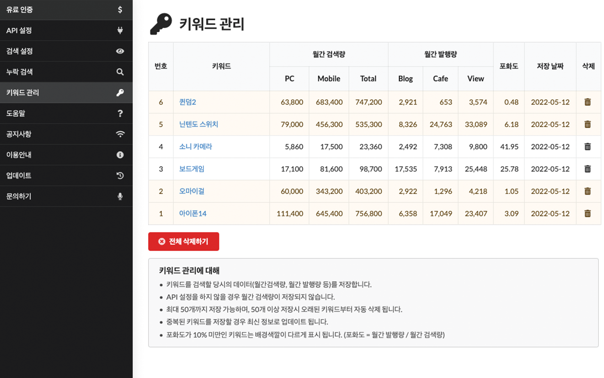Select the 키워드 관리 sidebar item
The width and height of the screenshot is (604, 378).
[66, 93]
